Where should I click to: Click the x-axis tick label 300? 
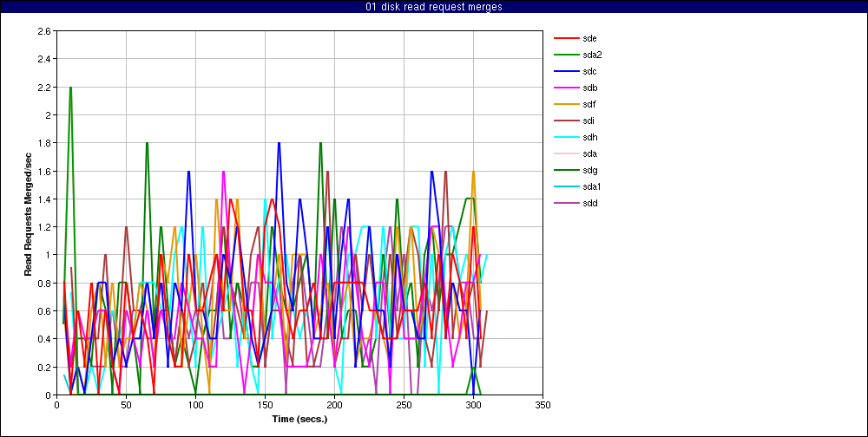(473, 405)
